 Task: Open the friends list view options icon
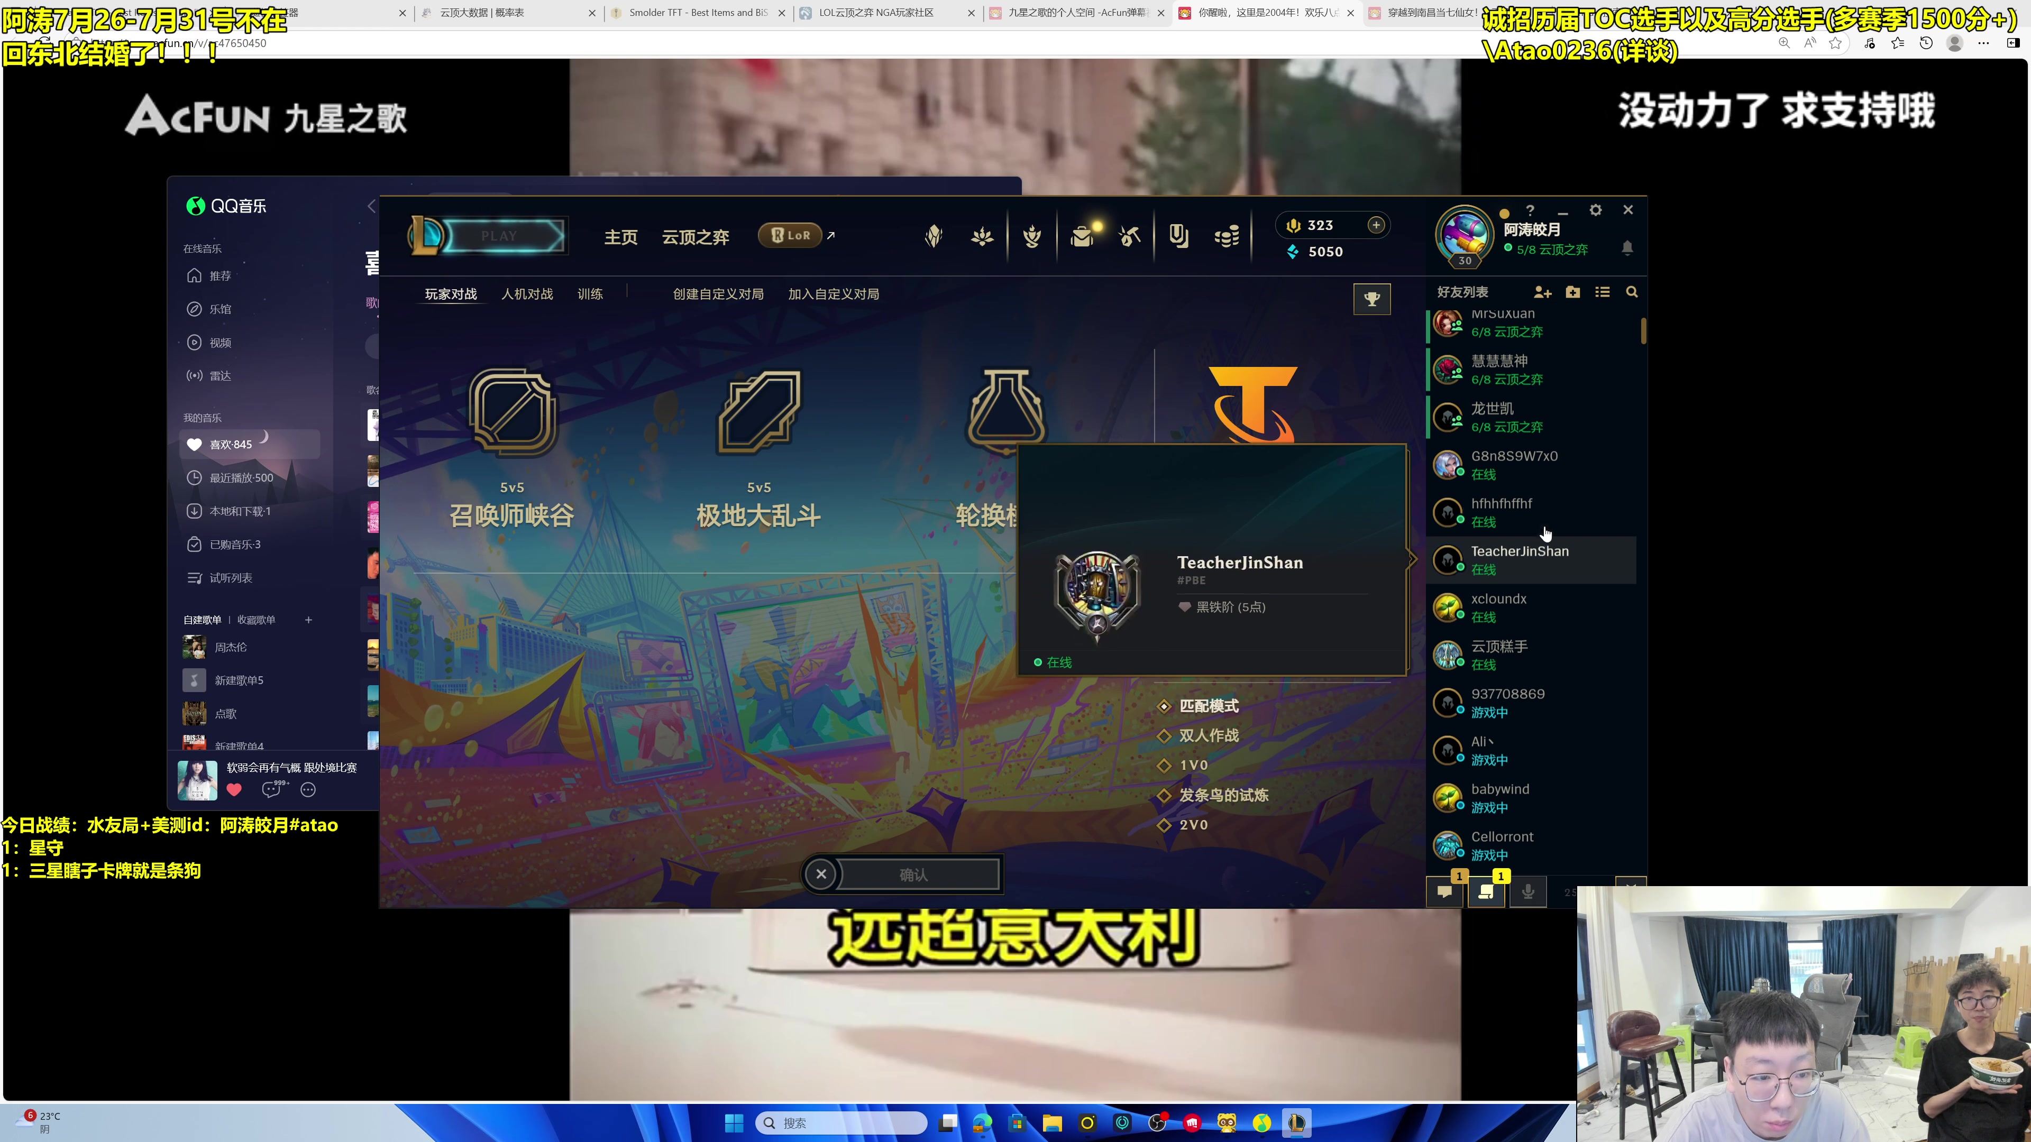pyautogui.click(x=1602, y=292)
